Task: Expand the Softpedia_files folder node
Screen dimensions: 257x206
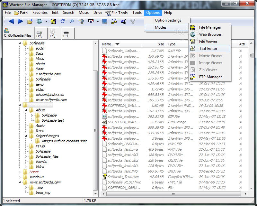Action: pyautogui.click(x=26, y=156)
